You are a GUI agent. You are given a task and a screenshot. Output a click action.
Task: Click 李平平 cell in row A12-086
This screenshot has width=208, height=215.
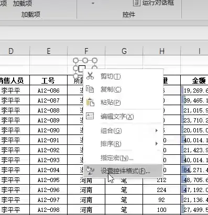tap(15, 90)
